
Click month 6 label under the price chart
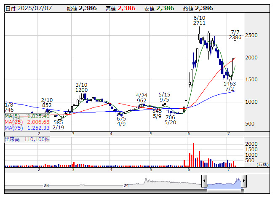189,134
